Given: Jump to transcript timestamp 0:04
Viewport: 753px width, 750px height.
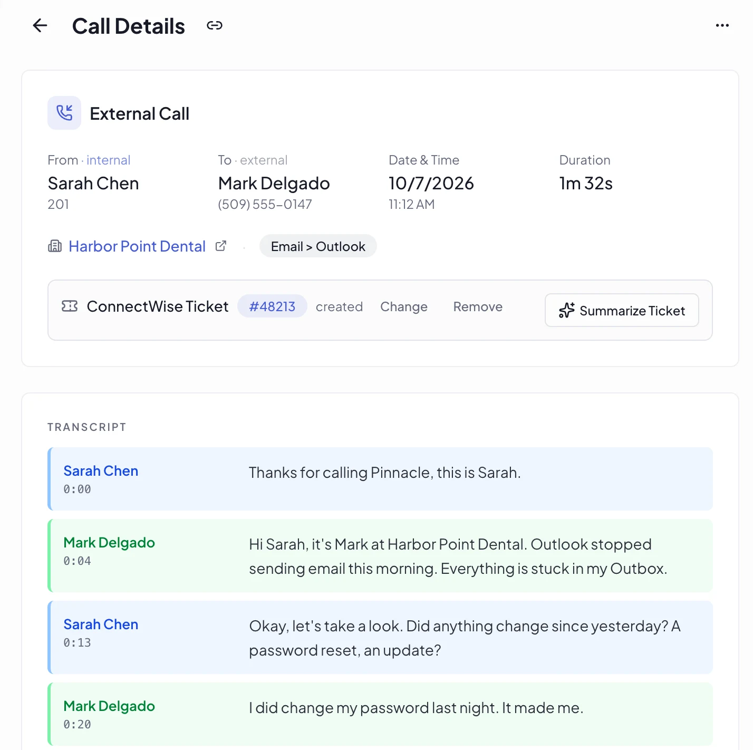Looking at the screenshot, I should 77,561.
